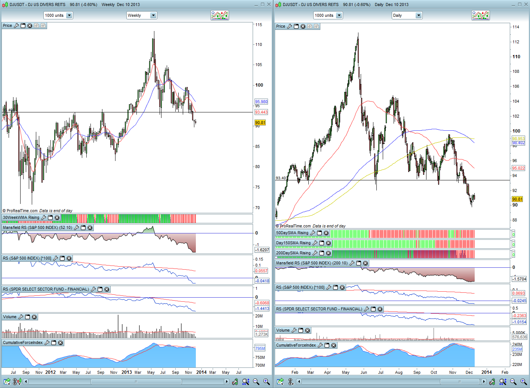Toggle window mode of Daily Price panel
The width and height of the screenshot is (530, 388).
(x=296, y=26)
